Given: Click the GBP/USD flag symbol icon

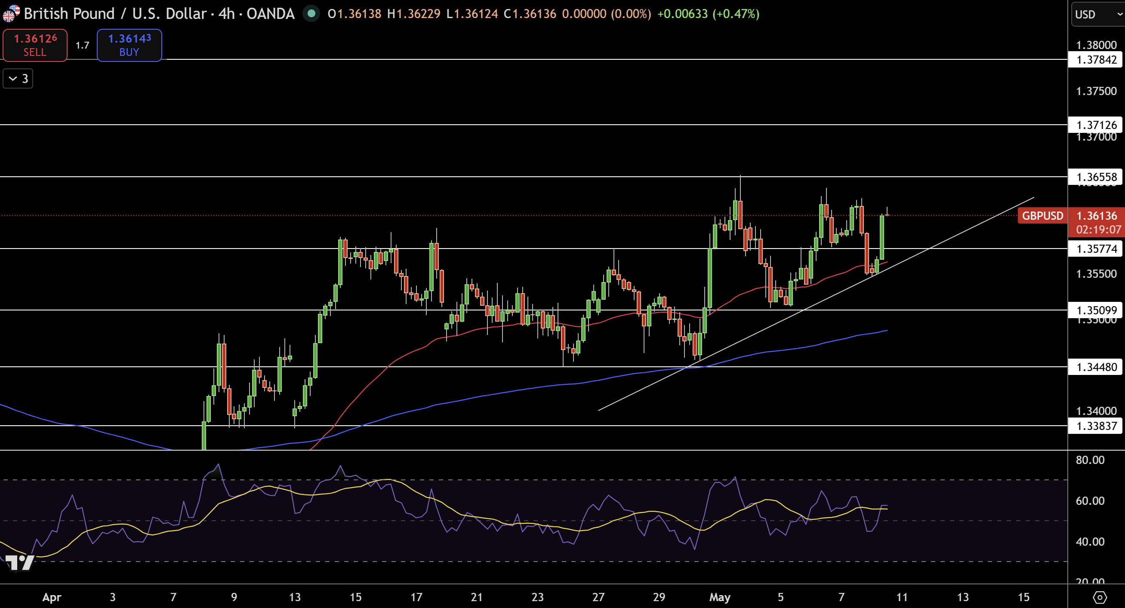Looking at the screenshot, I should 10,13.
